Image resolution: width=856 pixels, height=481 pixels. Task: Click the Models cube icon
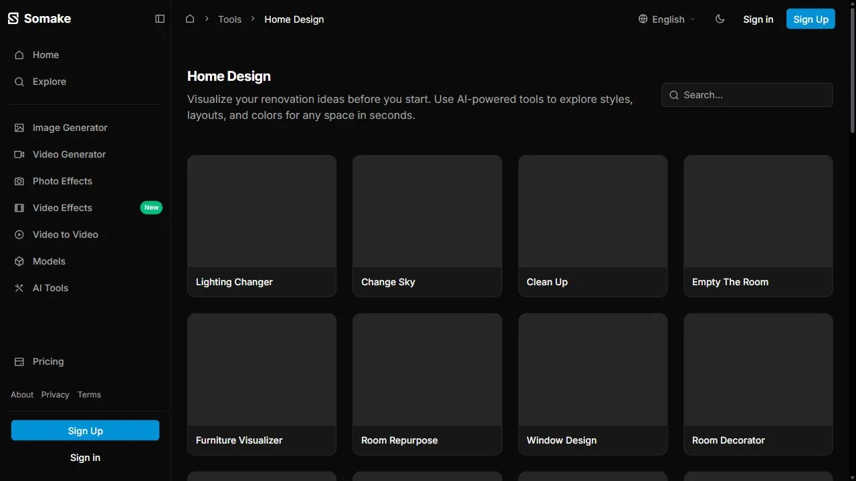[x=19, y=261]
